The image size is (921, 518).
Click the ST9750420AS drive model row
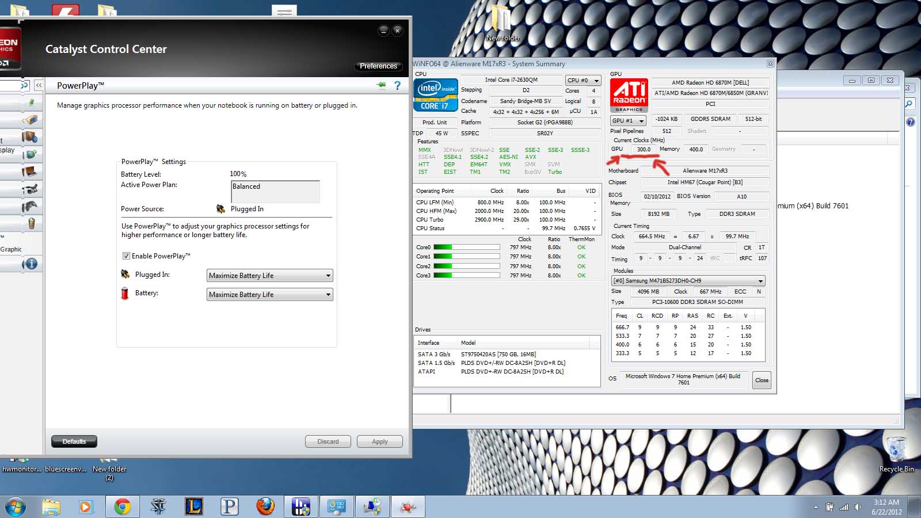[x=508, y=355]
